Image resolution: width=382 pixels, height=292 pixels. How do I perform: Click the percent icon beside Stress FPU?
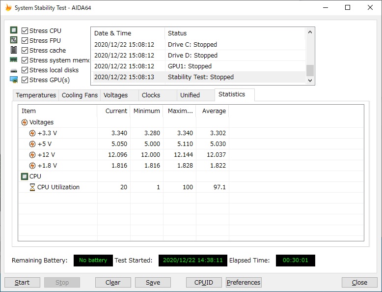pyautogui.click(x=14, y=40)
